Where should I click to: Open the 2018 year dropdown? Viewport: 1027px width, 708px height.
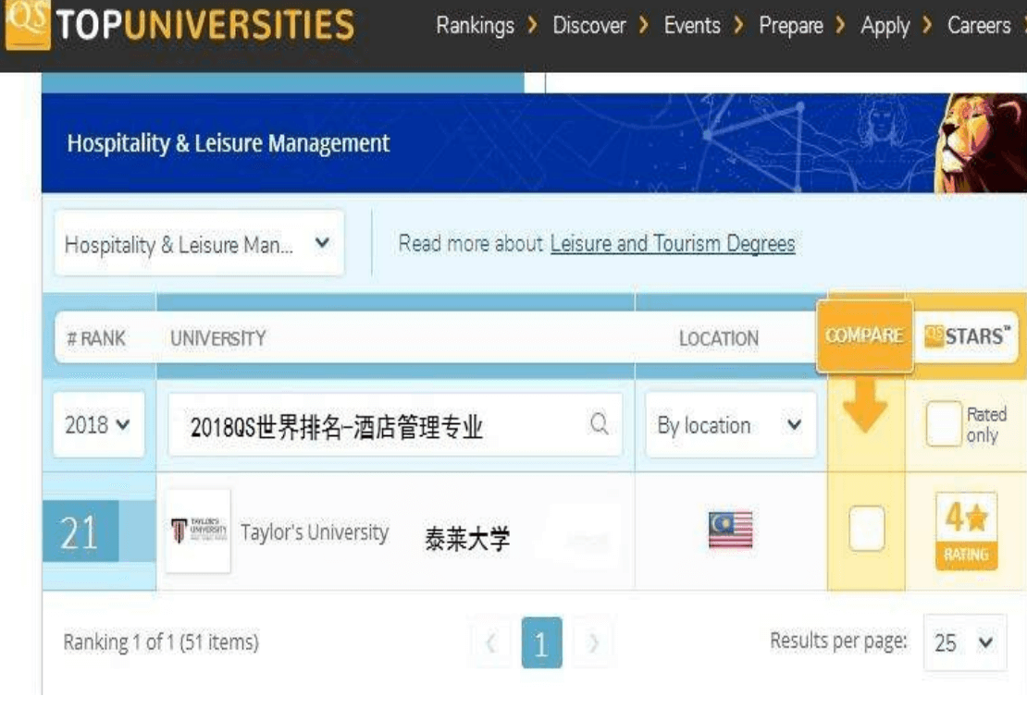[98, 425]
